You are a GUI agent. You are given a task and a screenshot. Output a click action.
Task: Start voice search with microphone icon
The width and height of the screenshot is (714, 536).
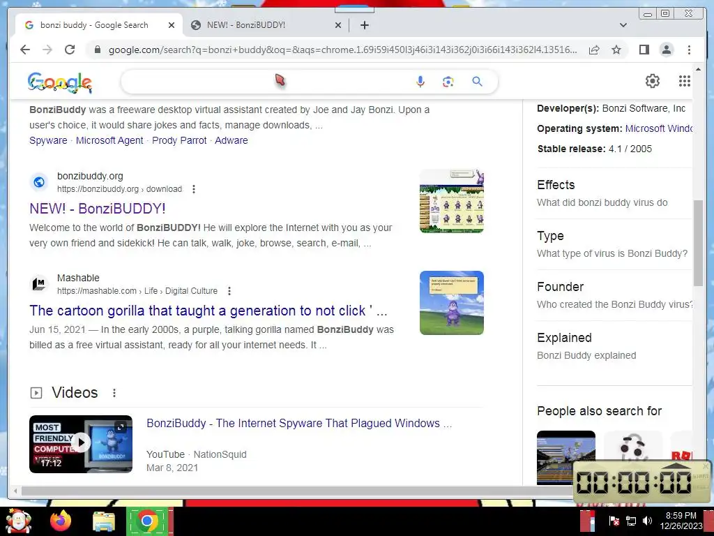(x=420, y=82)
